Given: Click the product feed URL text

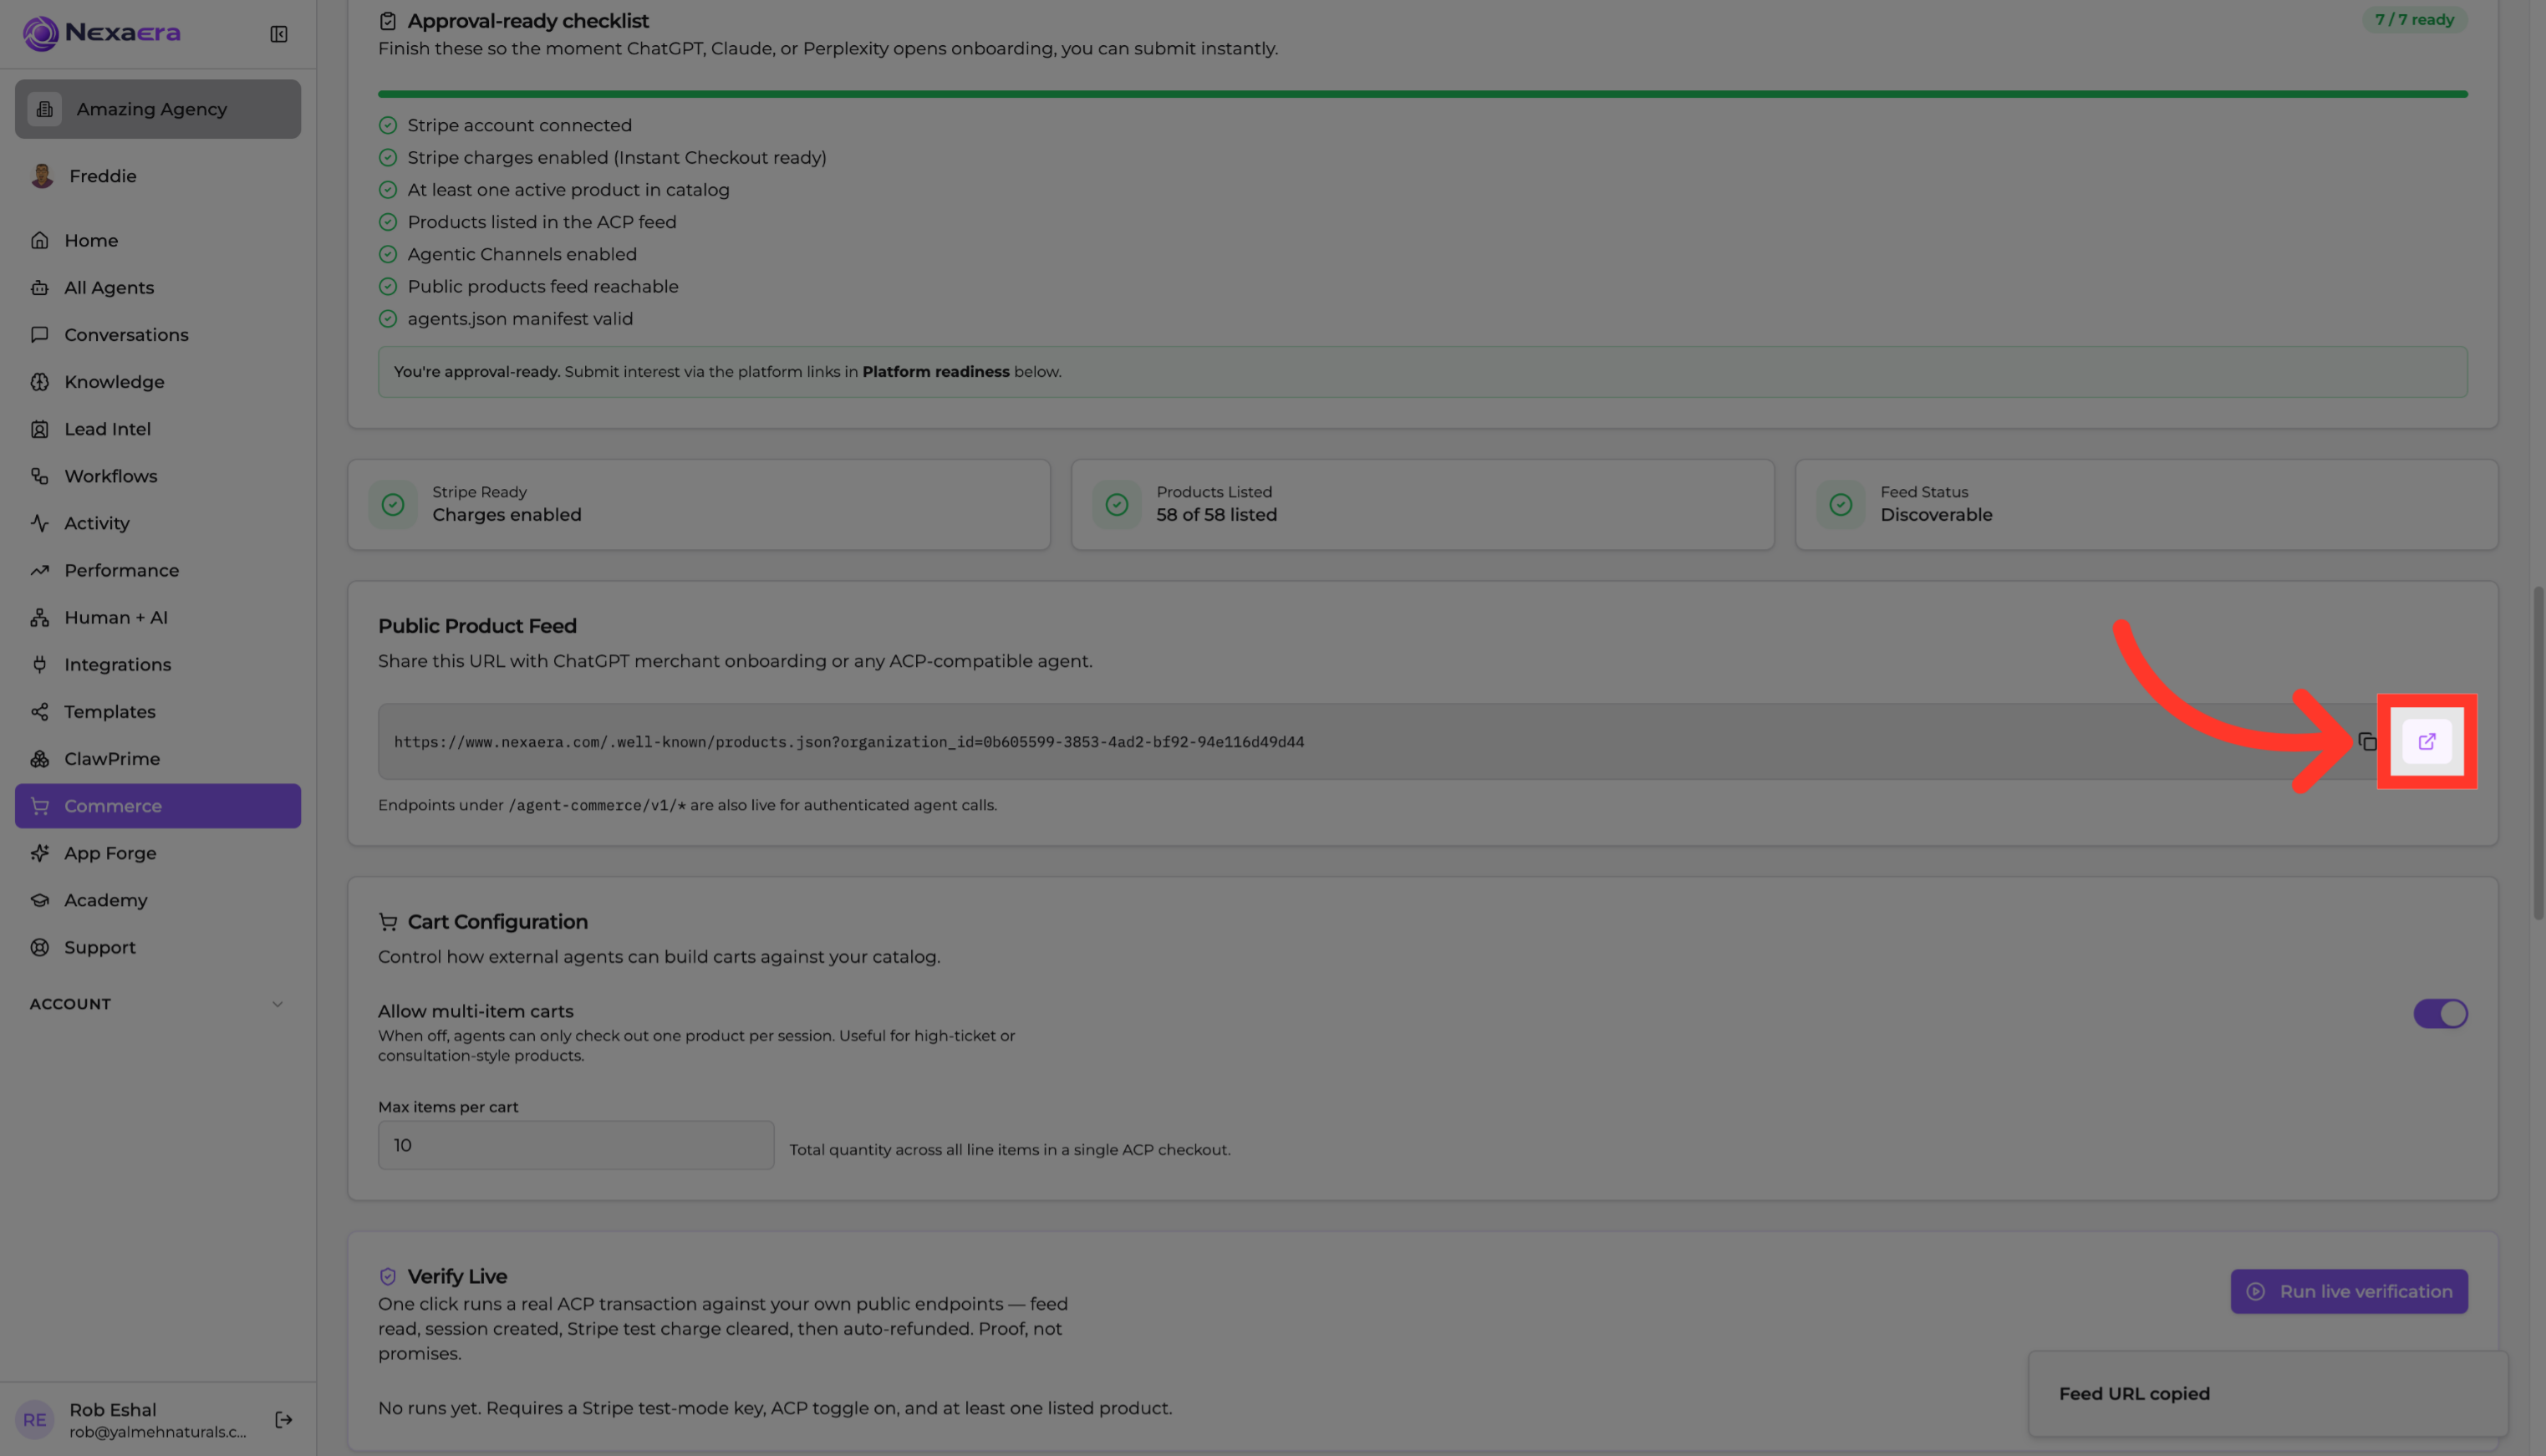Looking at the screenshot, I should pos(849,742).
